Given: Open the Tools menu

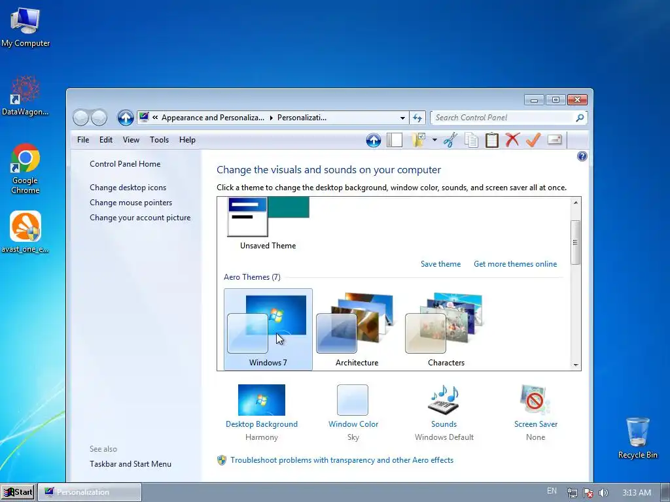Looking at the screenshot, I should pyautogui.click(x=160, y=140).
